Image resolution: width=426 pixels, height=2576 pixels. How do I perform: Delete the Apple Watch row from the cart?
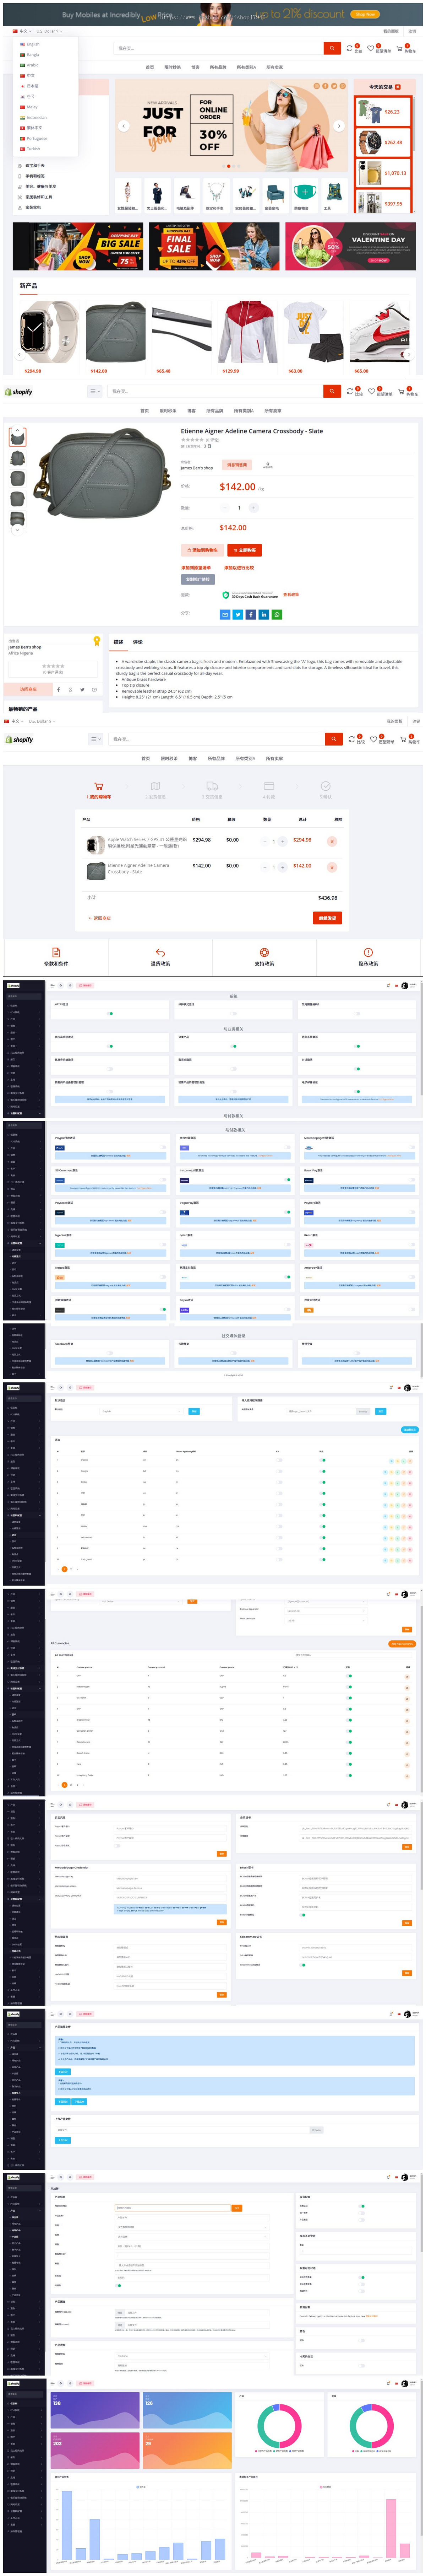pyautogui.click(x=332, y=841)
